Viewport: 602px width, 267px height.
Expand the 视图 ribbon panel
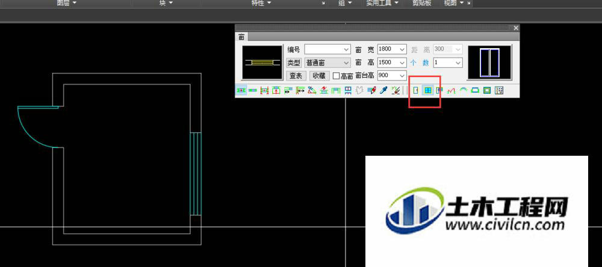pyautogui.click(x=453, y=2)
